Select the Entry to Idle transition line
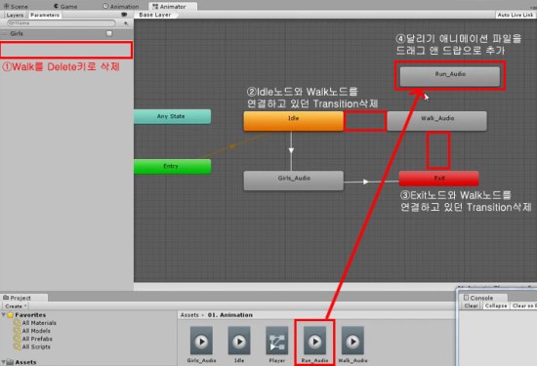The width and height of the screenshot is (537, 366). point(233,146)
